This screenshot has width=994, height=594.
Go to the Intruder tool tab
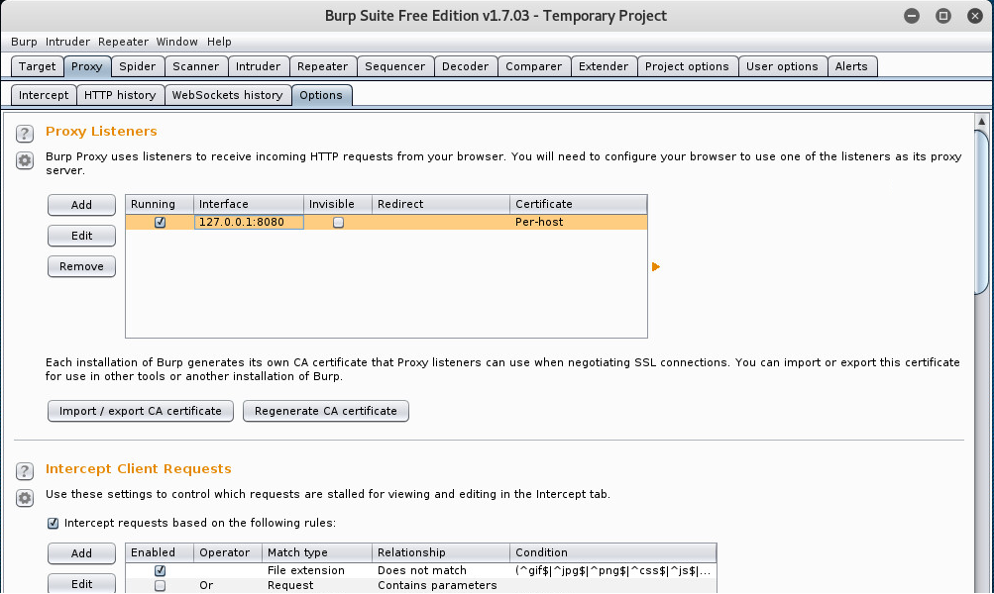point(258,66)
